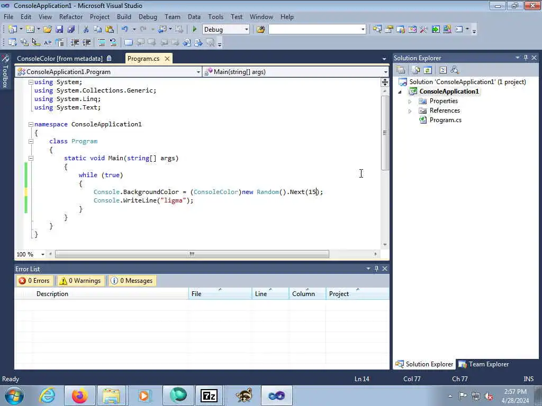Click the editor vertical scrollbar thumb
Screen dimensions: 542x406
point(385,133)
